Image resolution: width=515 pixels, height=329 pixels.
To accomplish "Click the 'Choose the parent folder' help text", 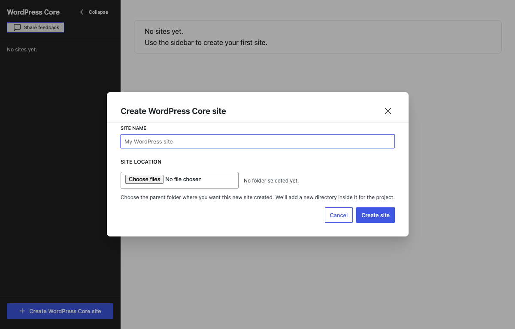I will pos(257,197).
